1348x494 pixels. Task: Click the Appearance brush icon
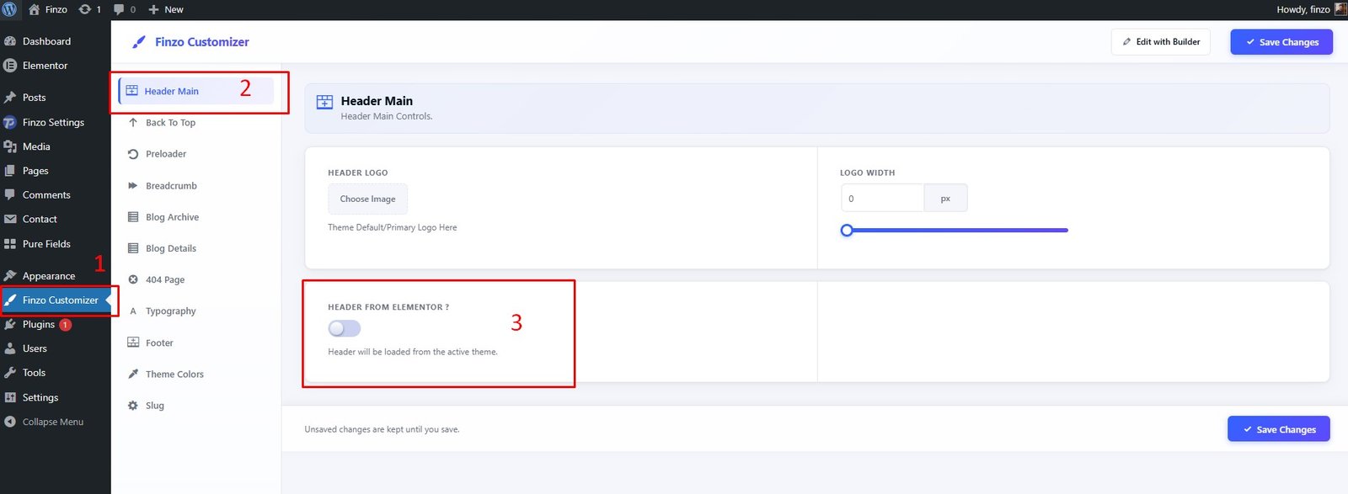click(10, 276)
